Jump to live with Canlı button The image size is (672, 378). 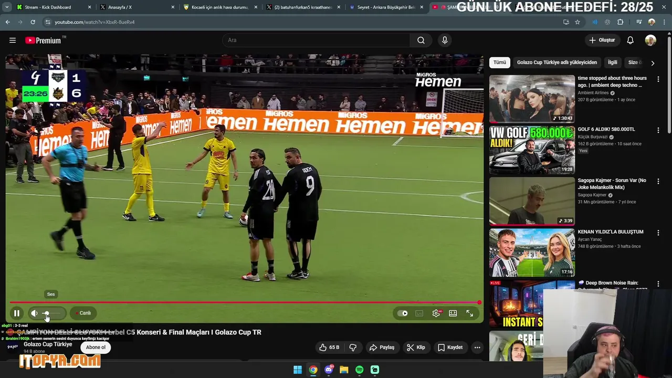click(83, 313)
